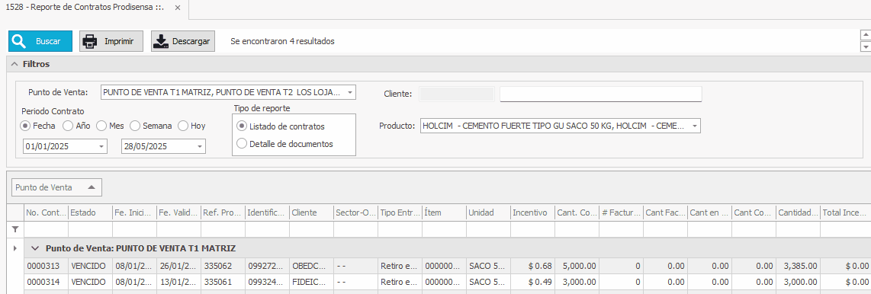The width and height of the screenshot is (871, 294).
Task: Click the scroll up arrow at top right
Action: [x=865, y=35]
